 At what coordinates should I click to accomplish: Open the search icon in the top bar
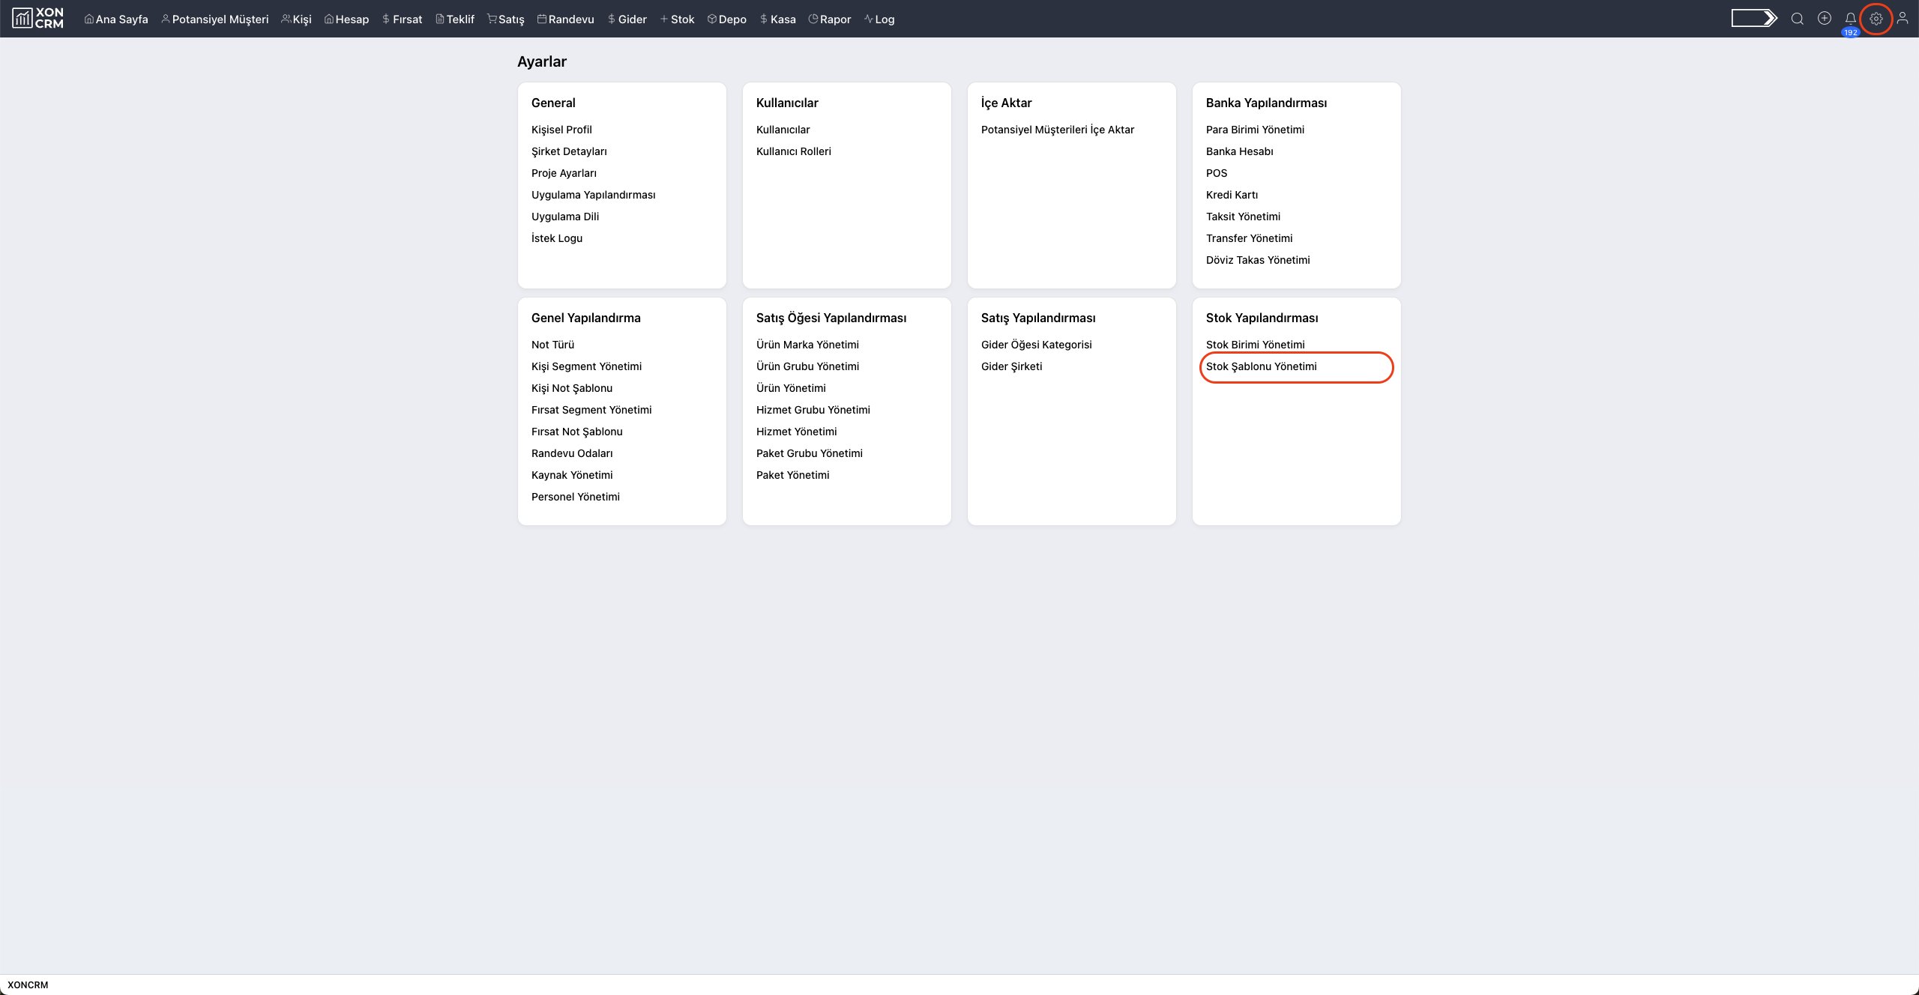click(1797, 19)
